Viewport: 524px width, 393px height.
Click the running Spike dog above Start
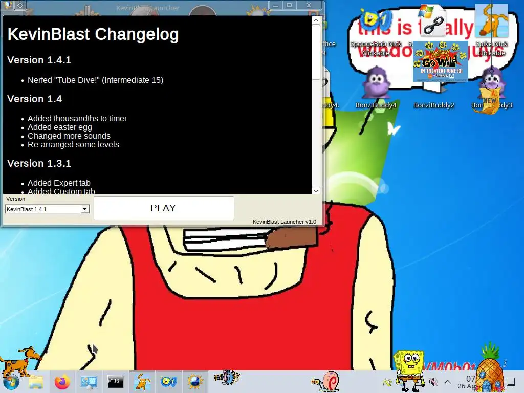(20, 362)
